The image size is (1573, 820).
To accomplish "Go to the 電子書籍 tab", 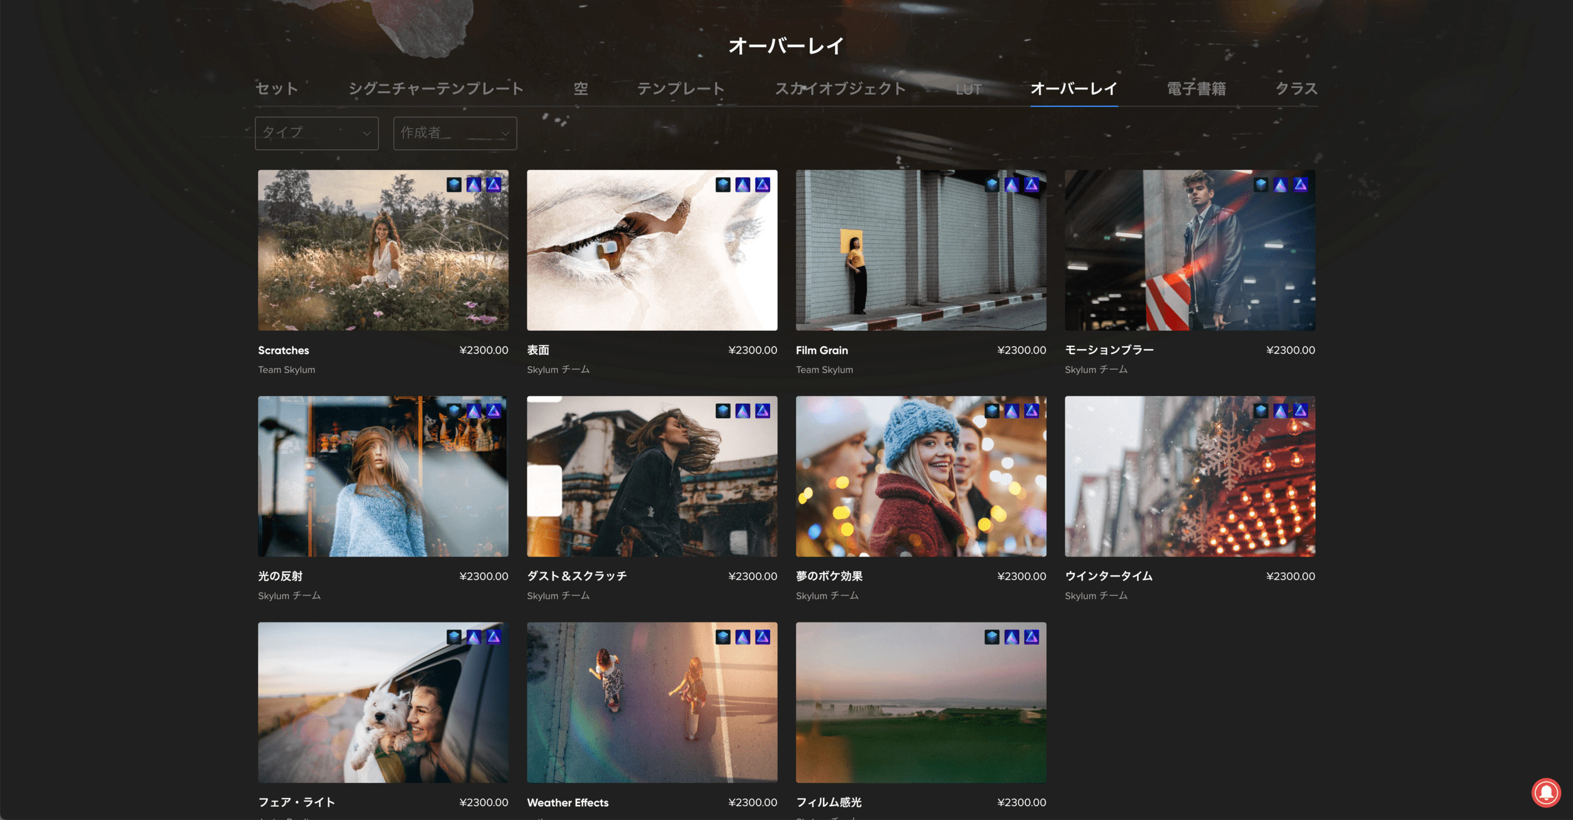I will 1196,89.
